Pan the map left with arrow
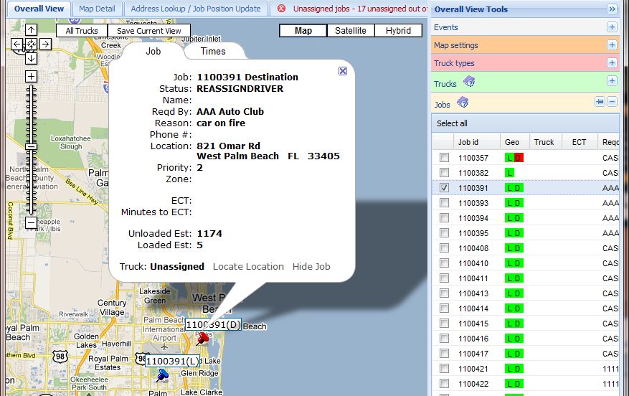This screenshot has width=629, height=396. click(x=17, y=44)
